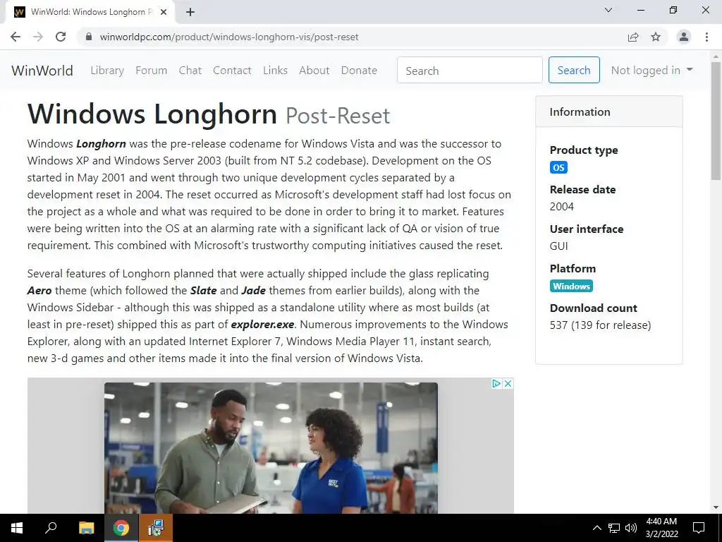Screen dimensions: 722x542
Task: Expand the Not logged in dropdown
Action: click(x=651, y=70)
